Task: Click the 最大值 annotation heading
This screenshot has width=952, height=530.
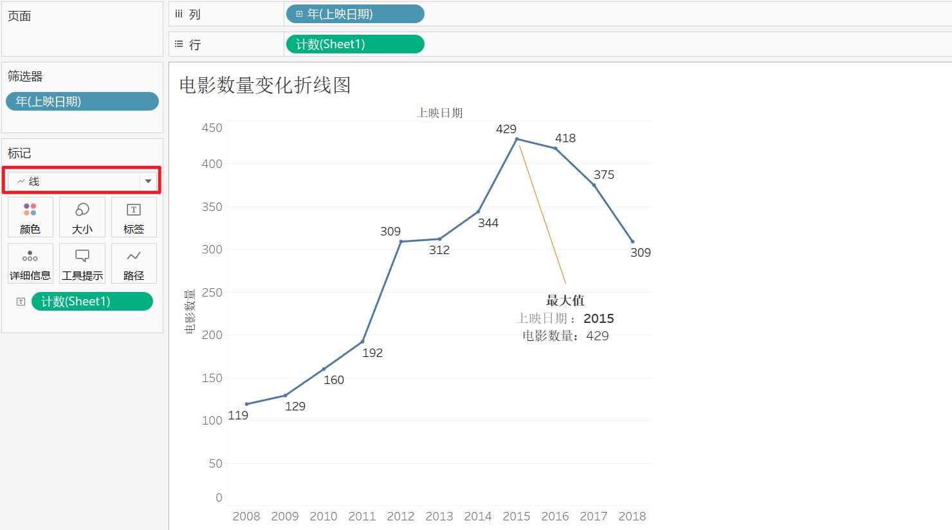Action: [x=565, y=300]
